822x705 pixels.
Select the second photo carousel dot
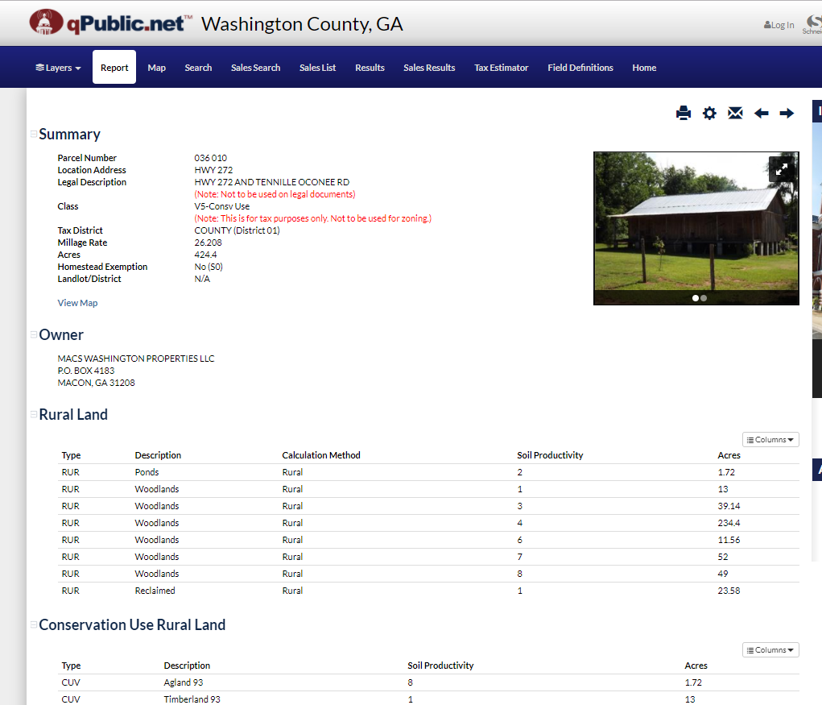tap(704, 298)
